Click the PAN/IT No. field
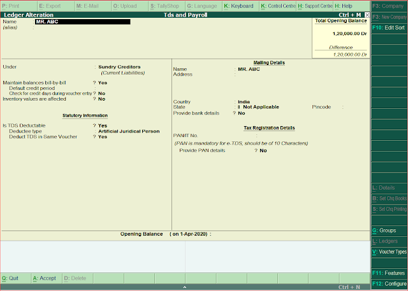Image resolution: width=408 pixels, height=291 pixels. (284, 136)
